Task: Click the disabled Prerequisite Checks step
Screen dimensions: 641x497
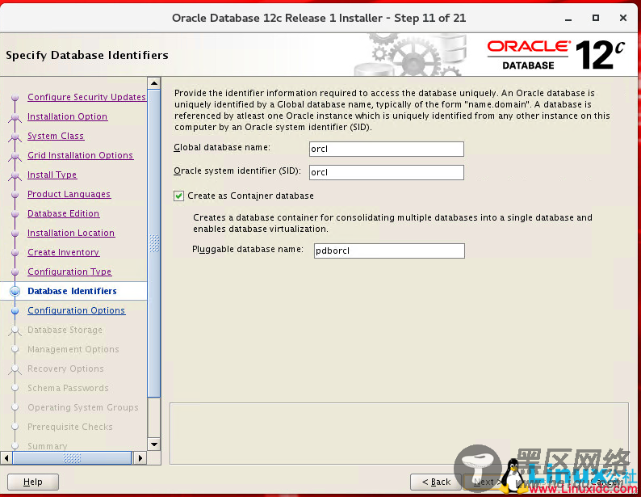Action: click(x=70, y=427)
